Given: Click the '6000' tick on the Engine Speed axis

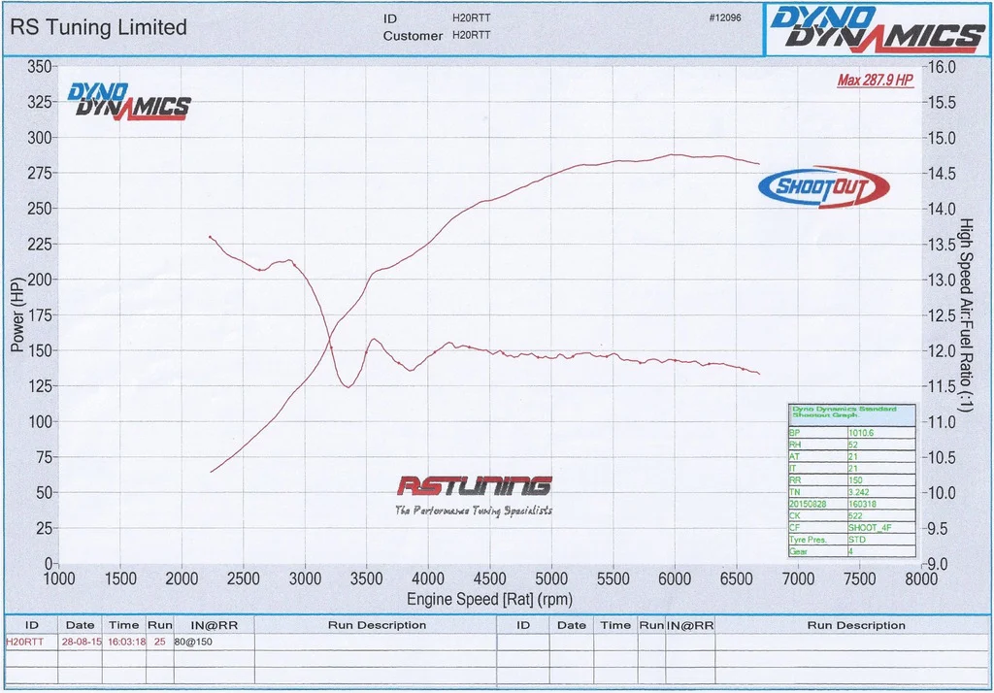Looking at the screenshot, I should click(x=675, y=578).
